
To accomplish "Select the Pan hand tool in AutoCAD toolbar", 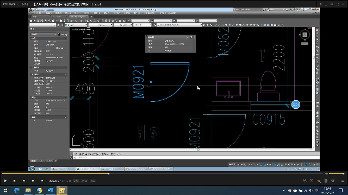I will coord(88,21).
